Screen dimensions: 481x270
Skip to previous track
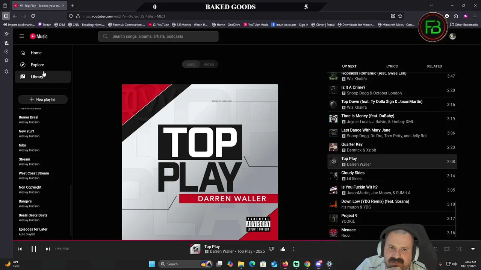pyautogui.click(x=20, y=249)
